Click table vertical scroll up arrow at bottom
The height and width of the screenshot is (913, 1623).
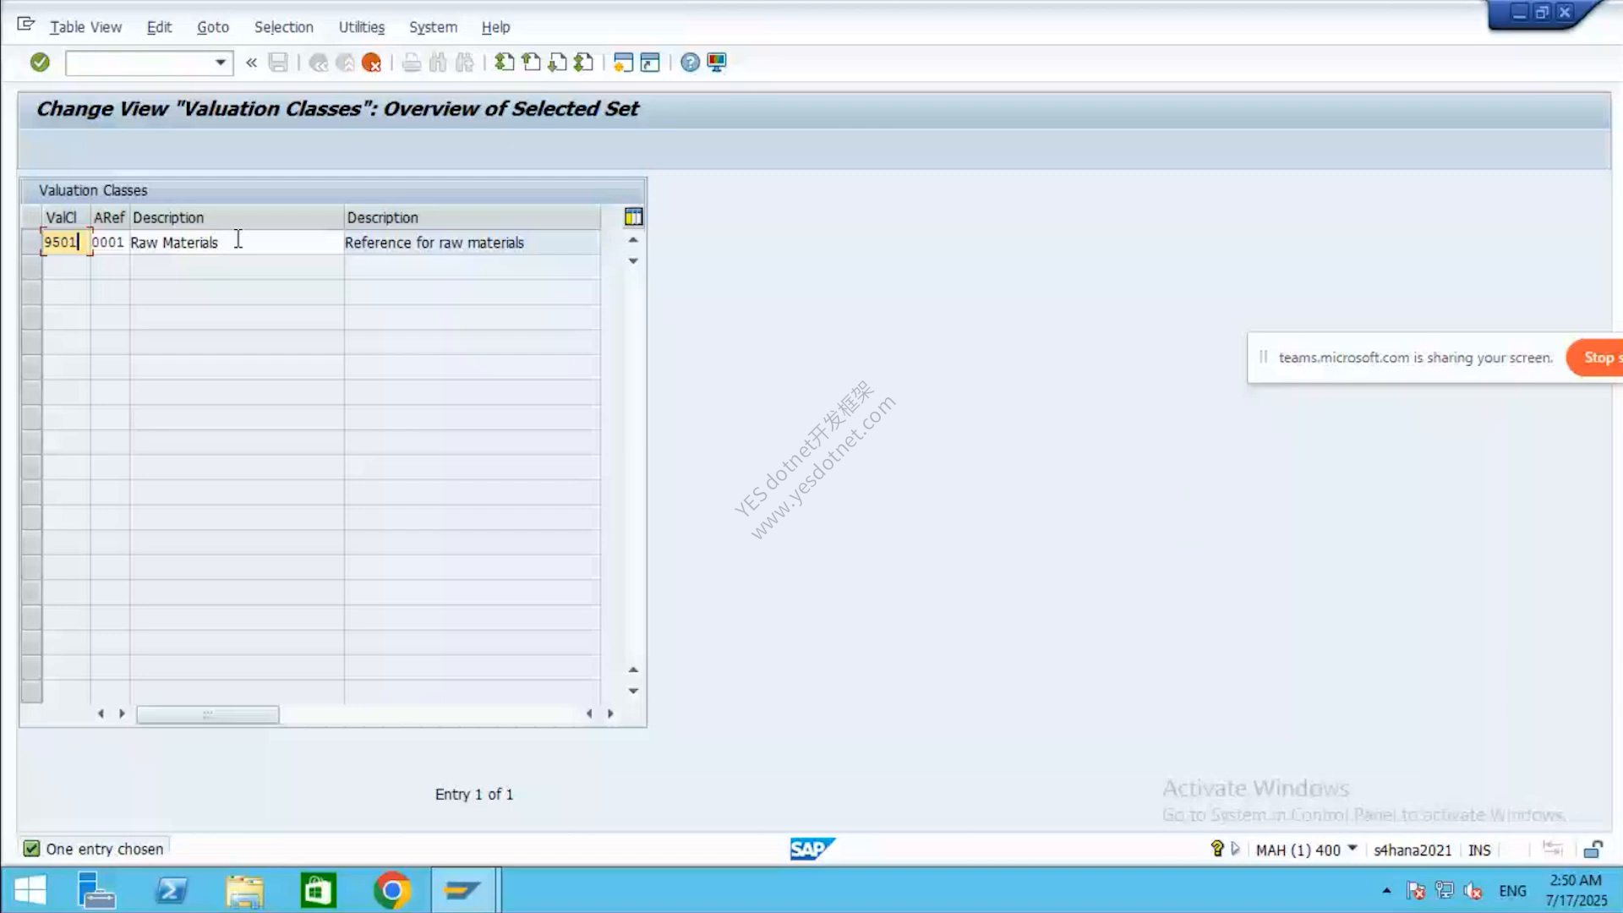tap(633, 670)
